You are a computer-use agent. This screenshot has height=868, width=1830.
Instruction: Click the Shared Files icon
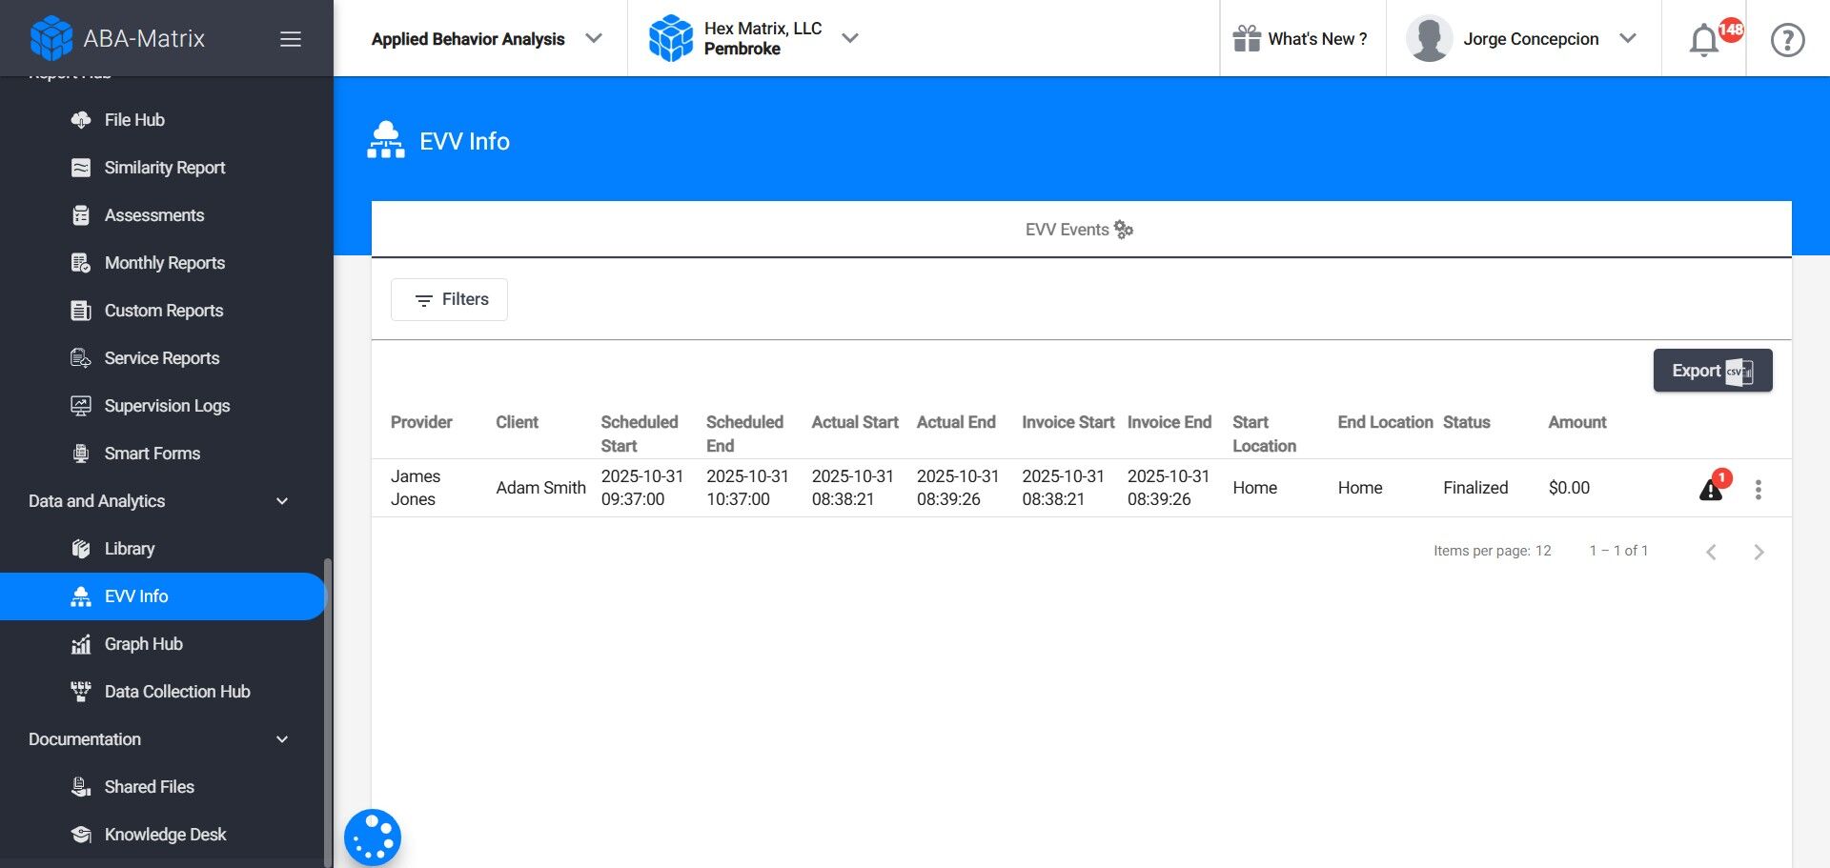81,787
